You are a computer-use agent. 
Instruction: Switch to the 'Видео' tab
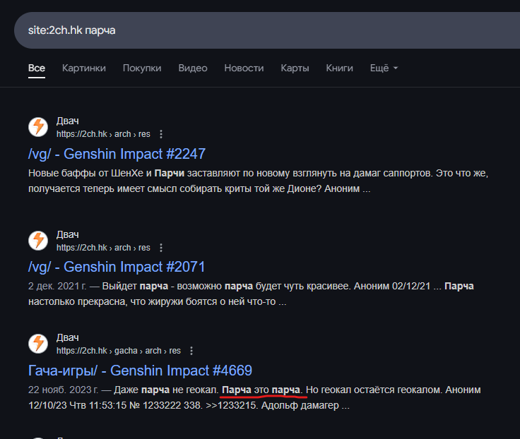pyautogui.click(x=193, y=68)
